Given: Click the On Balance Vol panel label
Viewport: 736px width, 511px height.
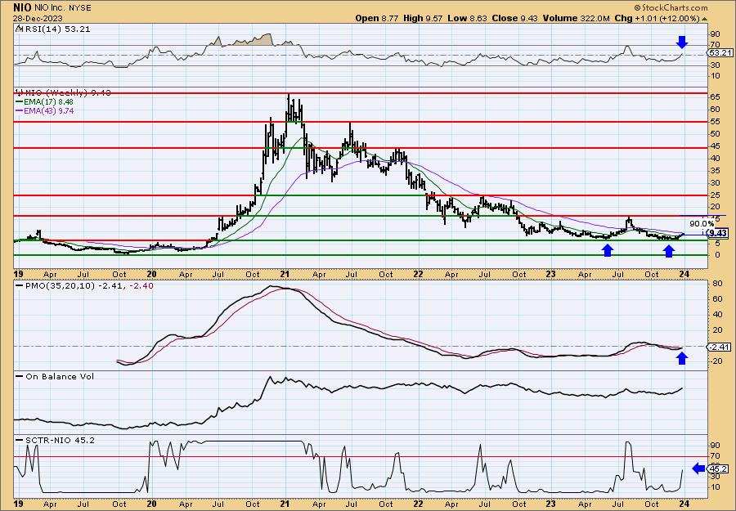Looking at the screenshot, I should tap(60, 377).
